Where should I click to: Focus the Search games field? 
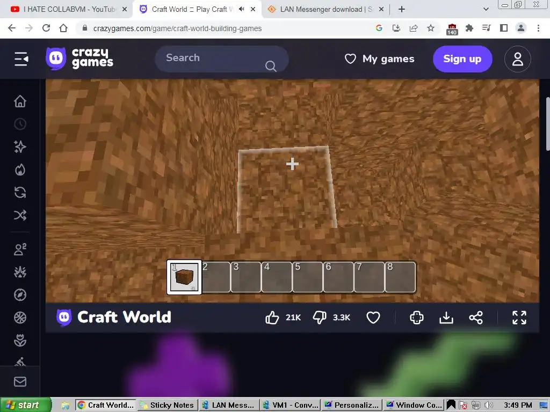222,59
